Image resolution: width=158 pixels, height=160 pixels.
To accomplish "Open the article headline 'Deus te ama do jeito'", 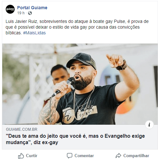I will point(75,139).
